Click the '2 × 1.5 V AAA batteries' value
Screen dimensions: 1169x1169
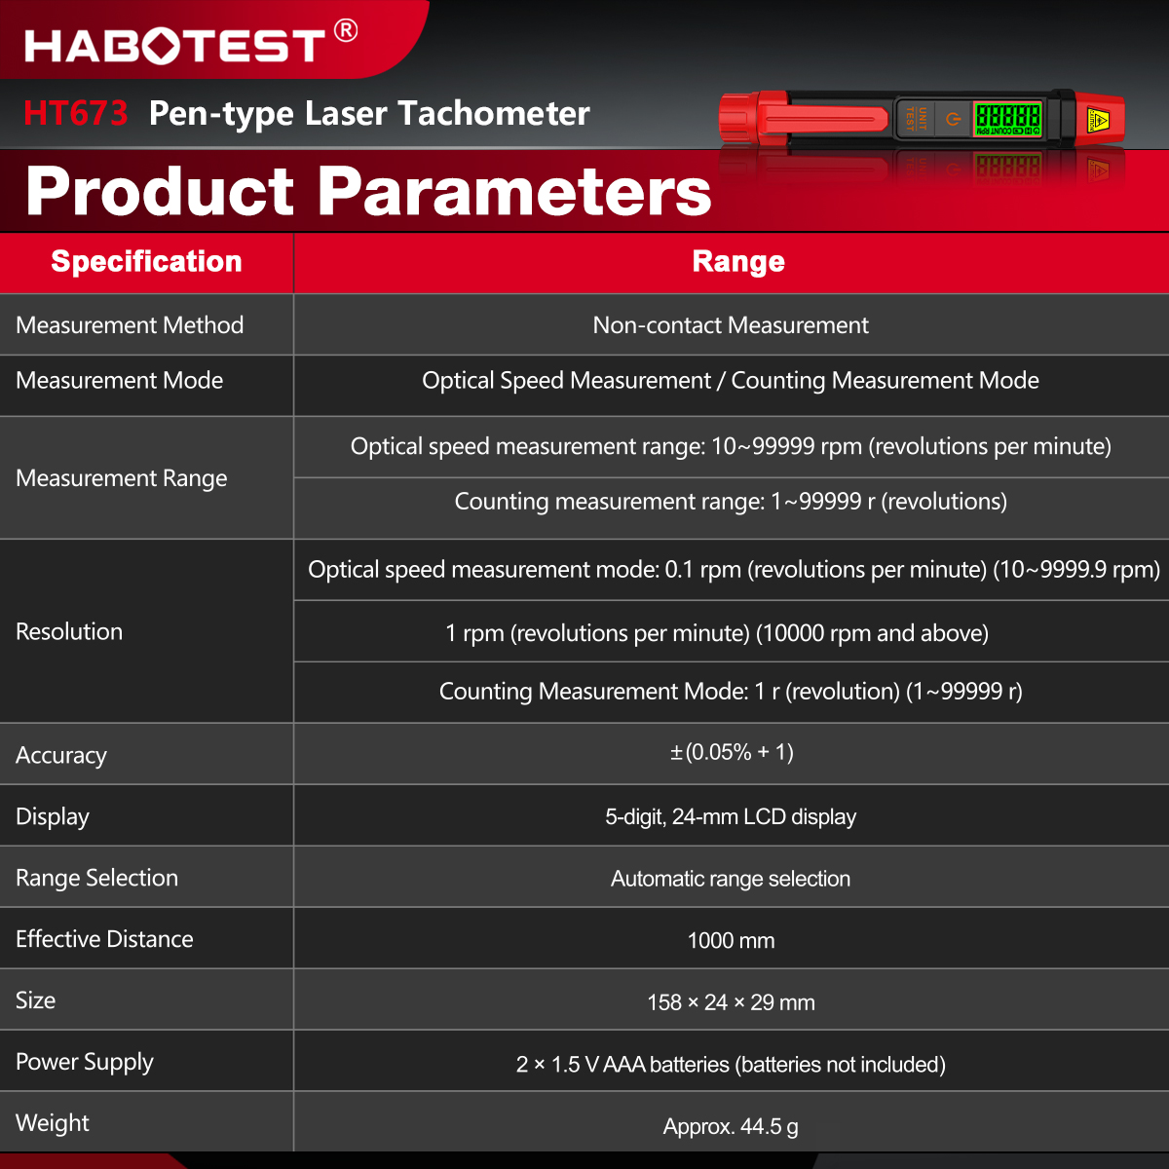[731, 1065]
